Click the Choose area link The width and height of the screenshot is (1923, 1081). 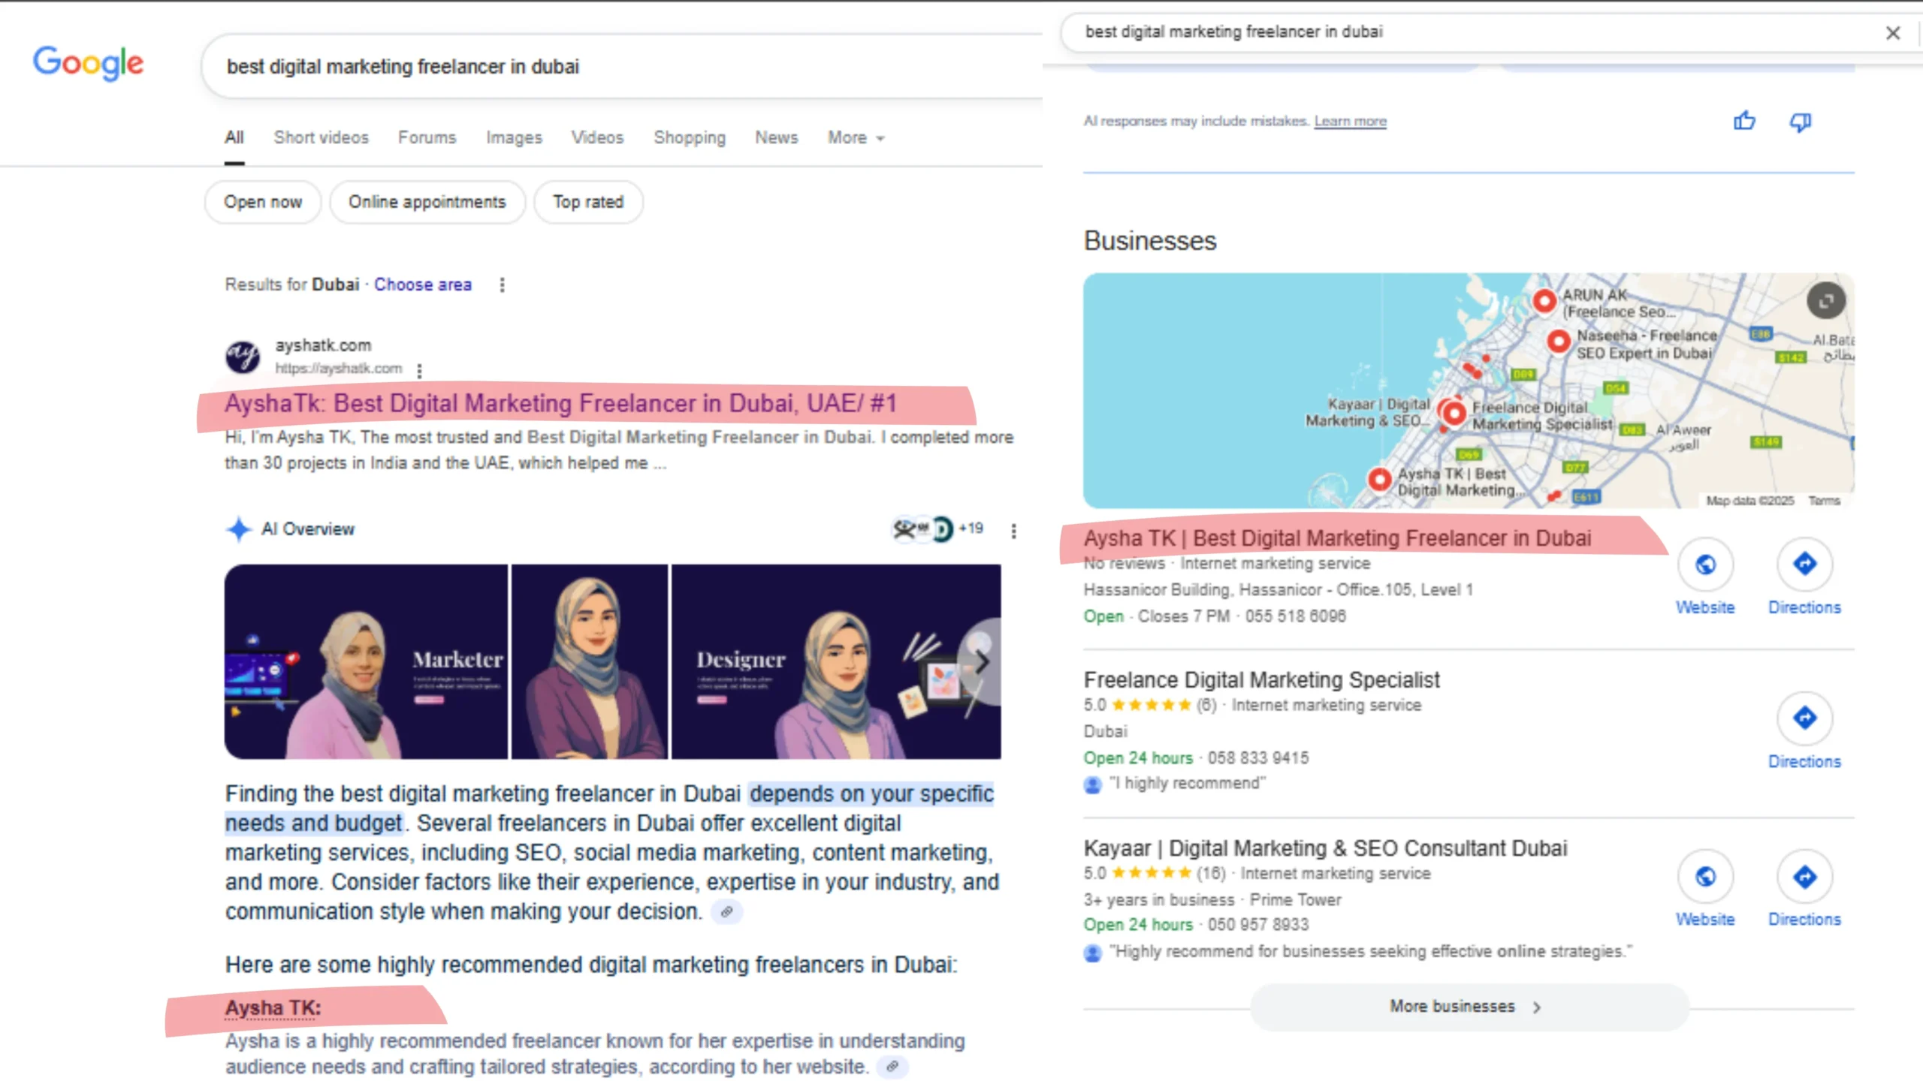tap(423, 285)
